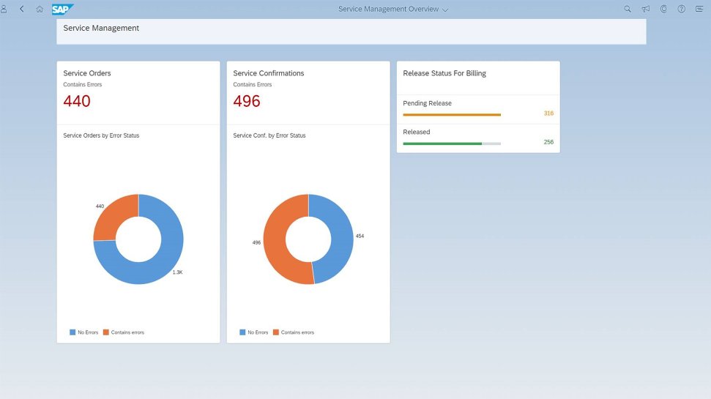711x399 pixels.
Task: Toggle the Contains errors legend in Service Confirmations
Action: point(294,332)
